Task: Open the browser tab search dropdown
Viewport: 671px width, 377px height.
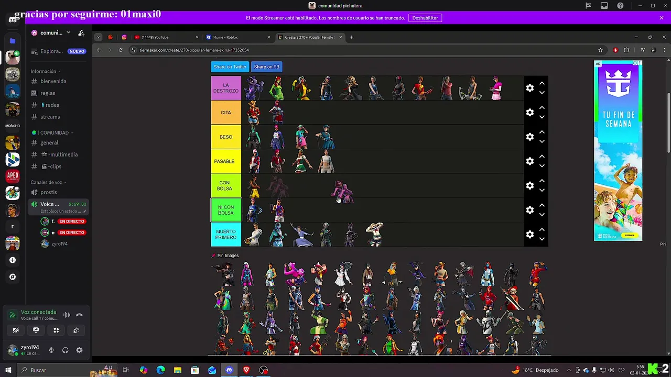Action: click(98, 37)
